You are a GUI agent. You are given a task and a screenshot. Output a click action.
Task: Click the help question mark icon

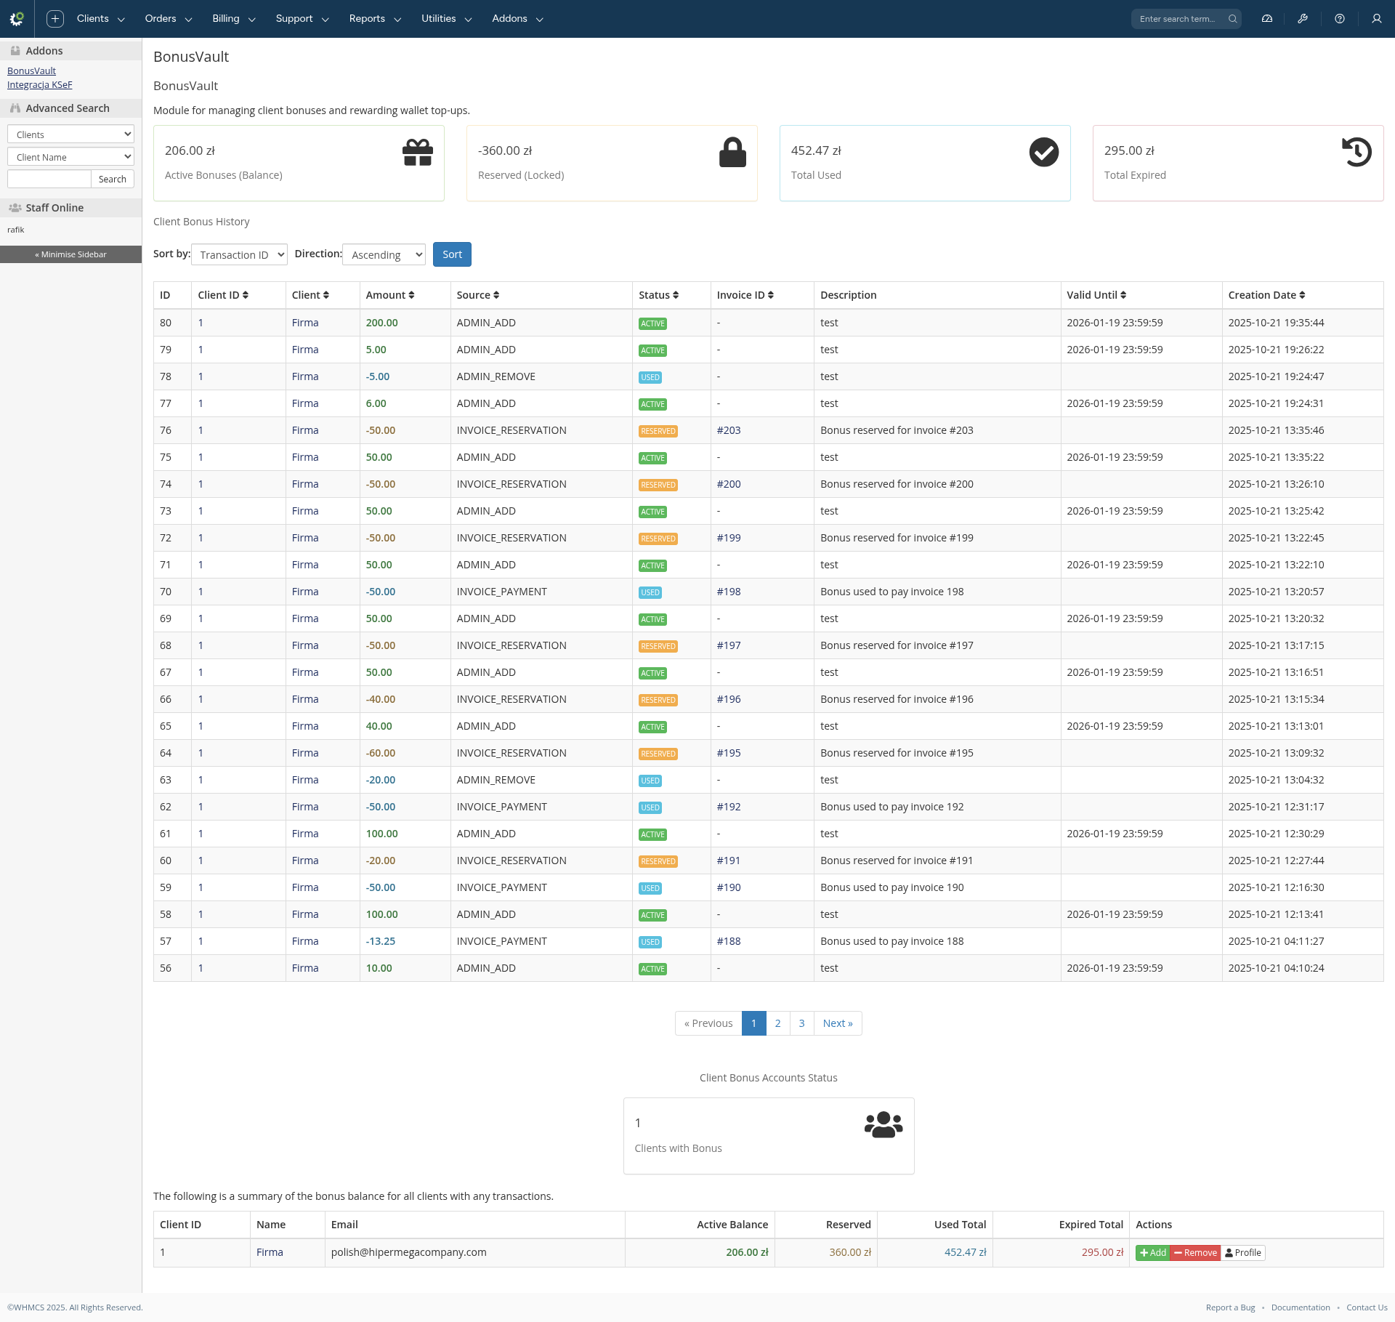click(1340, 19)
